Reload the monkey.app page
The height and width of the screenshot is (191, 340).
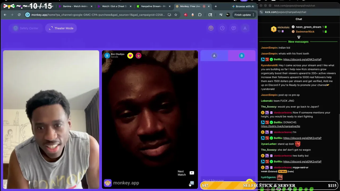tap(19, 15)
